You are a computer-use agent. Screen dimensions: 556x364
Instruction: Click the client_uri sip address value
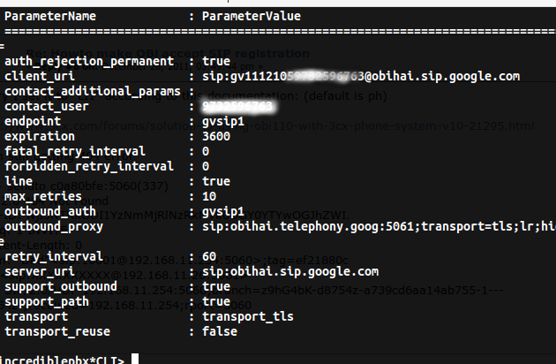361,76
